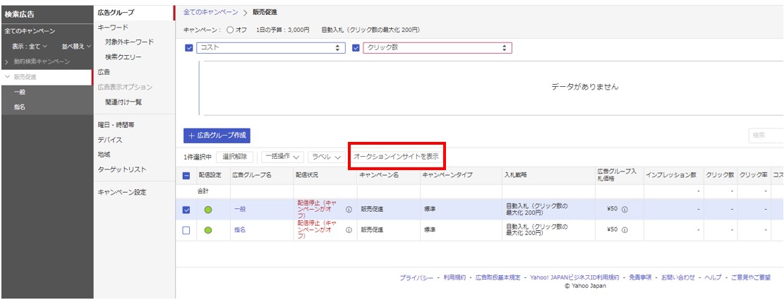
Task: Open the キャンペーン設定 menu item
Action: pyautogui.click(x=122, y=192)
